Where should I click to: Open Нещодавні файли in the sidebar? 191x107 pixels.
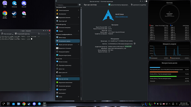click(x=68, y=52)
